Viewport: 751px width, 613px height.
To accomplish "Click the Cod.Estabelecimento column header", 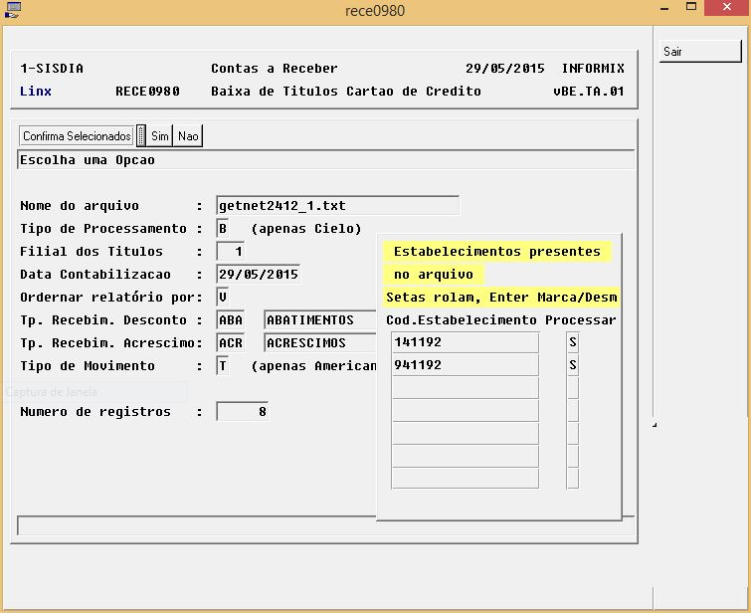I will (462, 320).
